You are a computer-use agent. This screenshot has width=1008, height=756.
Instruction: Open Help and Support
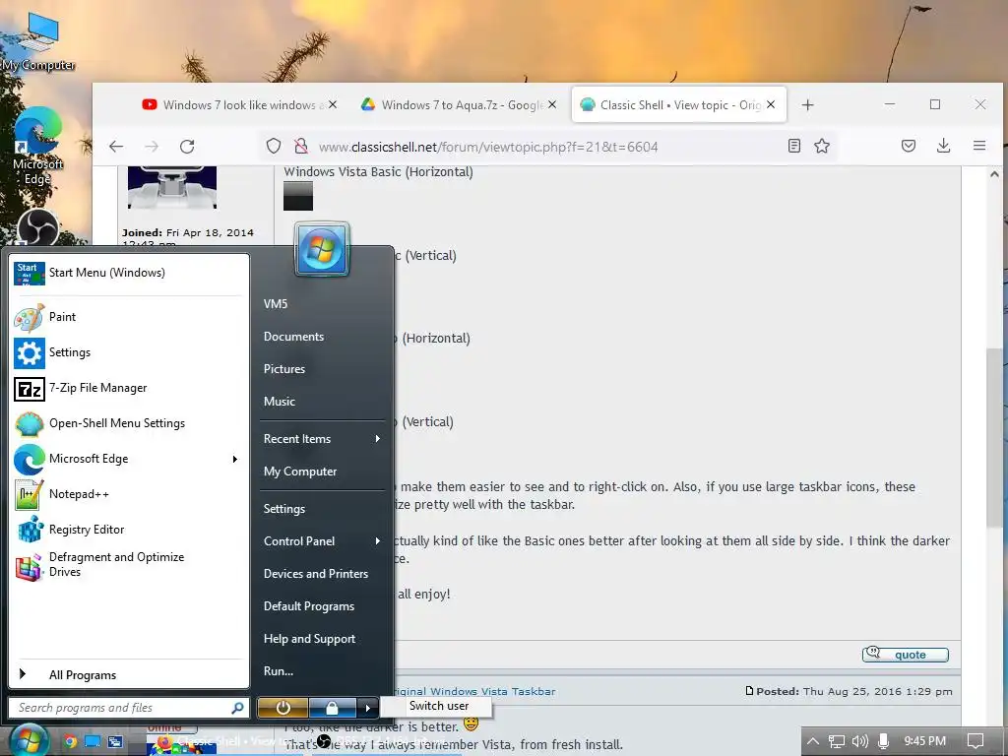click(x=322, y=639)
